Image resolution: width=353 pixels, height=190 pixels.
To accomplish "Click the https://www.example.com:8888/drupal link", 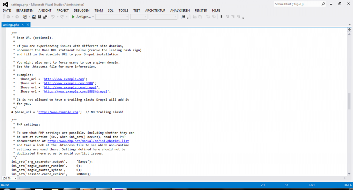I will tap(75, 91).
